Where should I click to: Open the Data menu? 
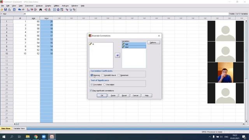pos(21,6)
